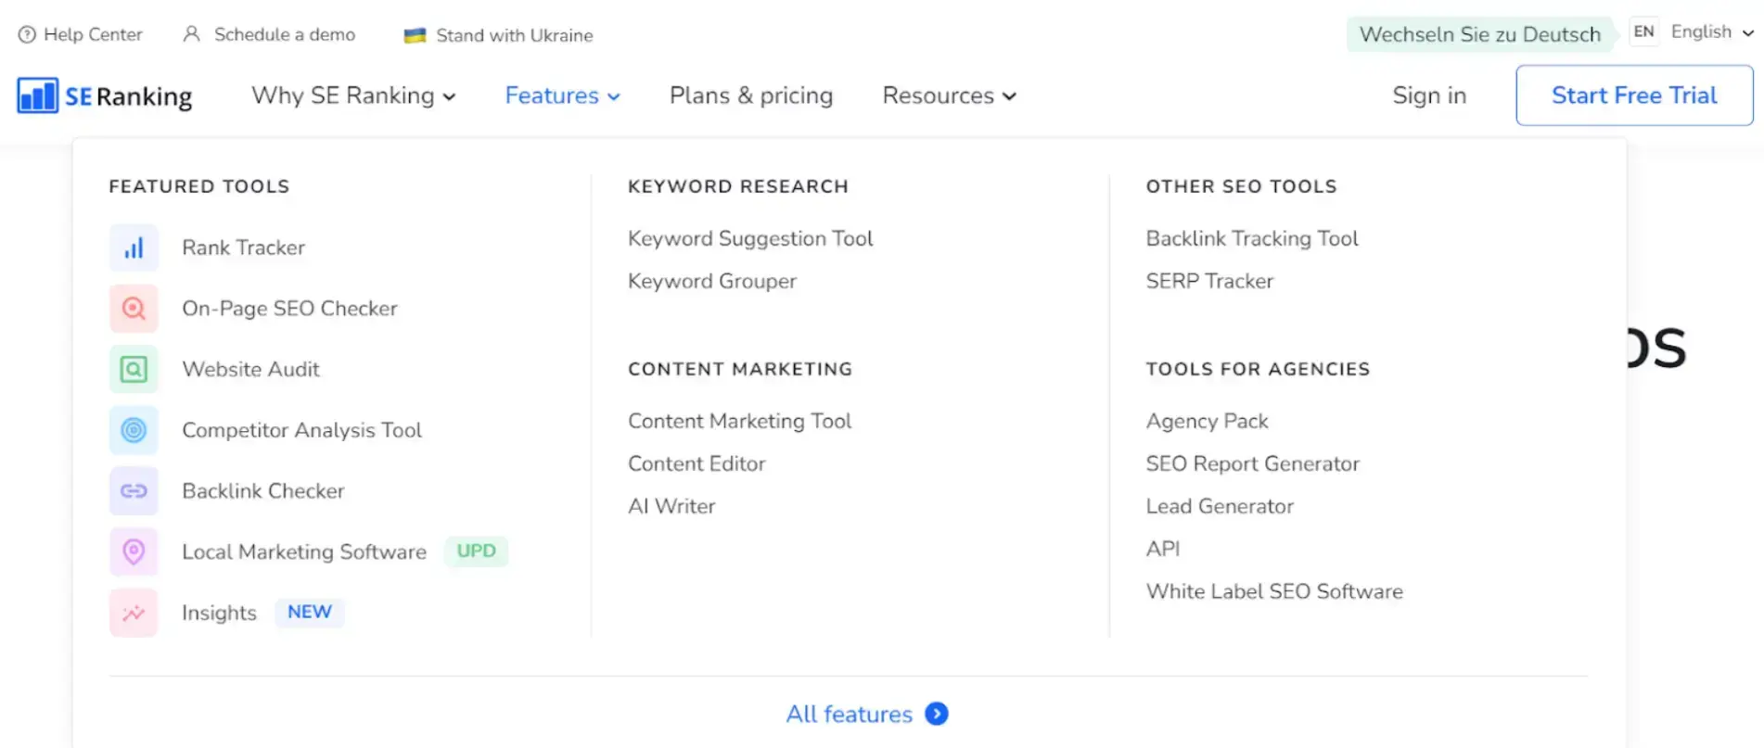Click the SE Ranking logo

pyautogui.click(x=105, y=95)
